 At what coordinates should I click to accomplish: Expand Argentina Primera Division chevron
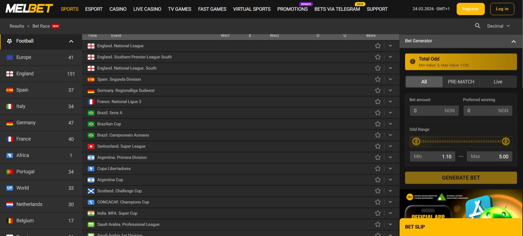point(390,157)
